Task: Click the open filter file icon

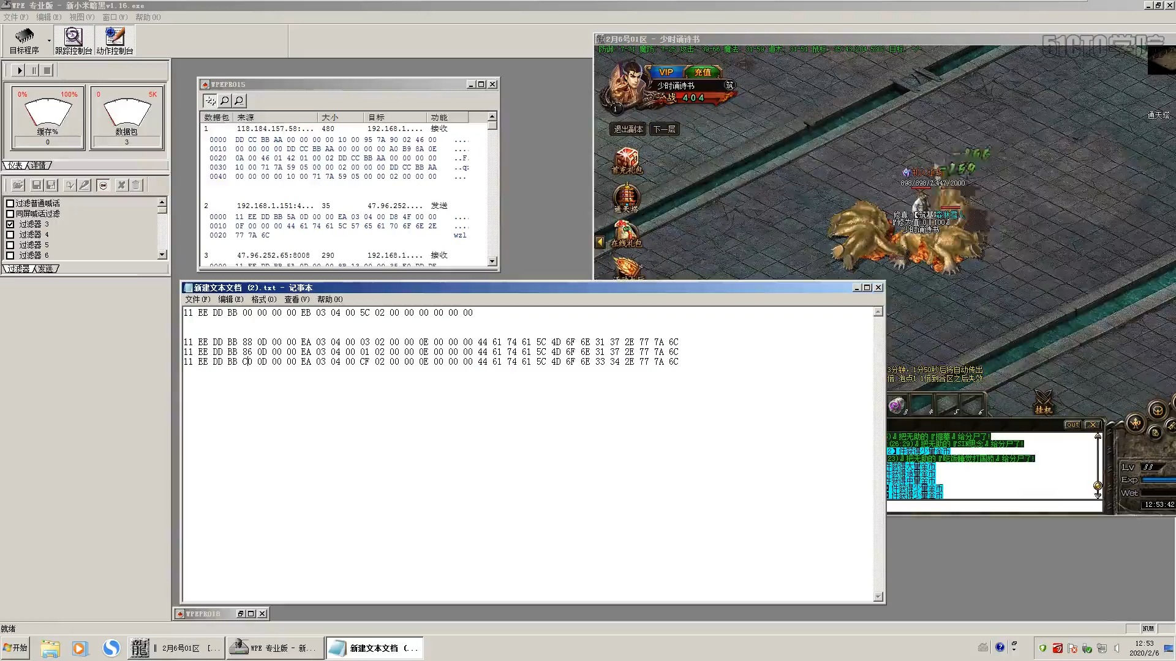Action: (18, 185)
